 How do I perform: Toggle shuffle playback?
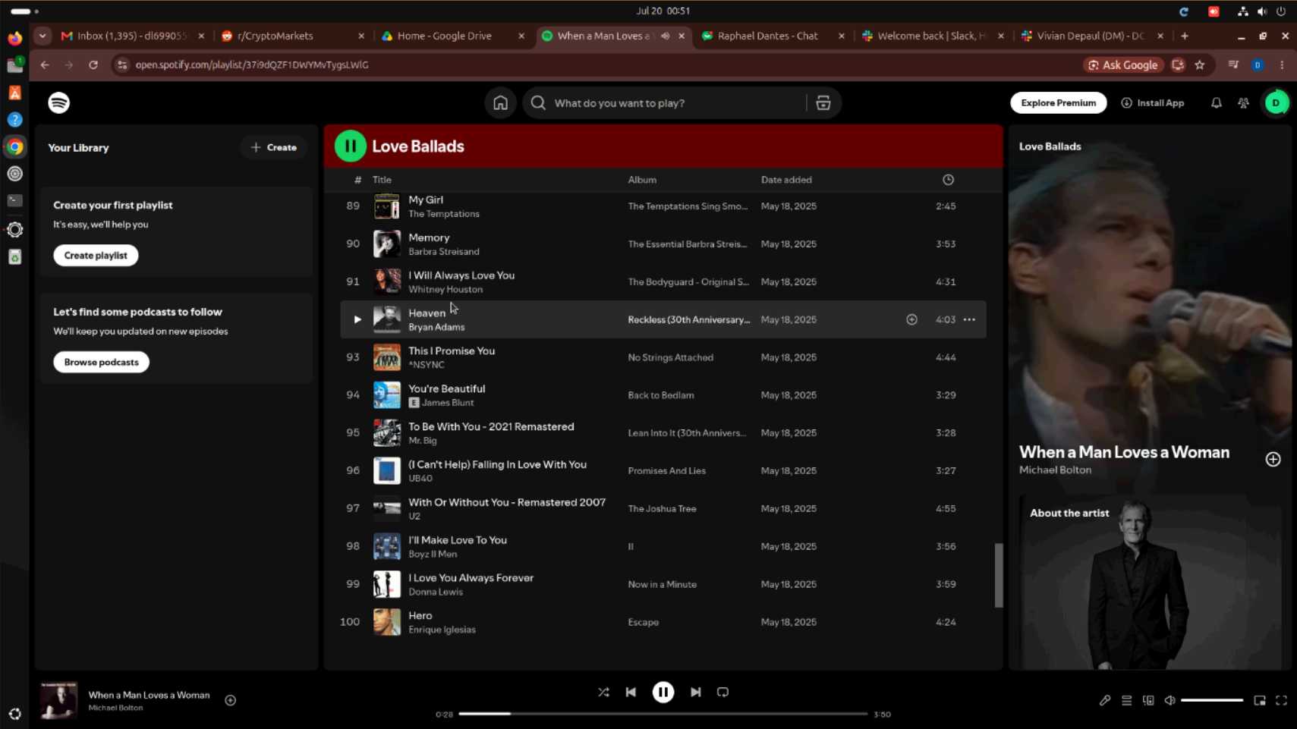point(603,692)
